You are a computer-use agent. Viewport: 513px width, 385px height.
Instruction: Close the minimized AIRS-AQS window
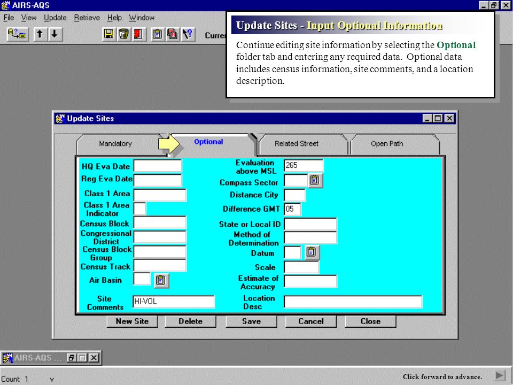[94, 358]
